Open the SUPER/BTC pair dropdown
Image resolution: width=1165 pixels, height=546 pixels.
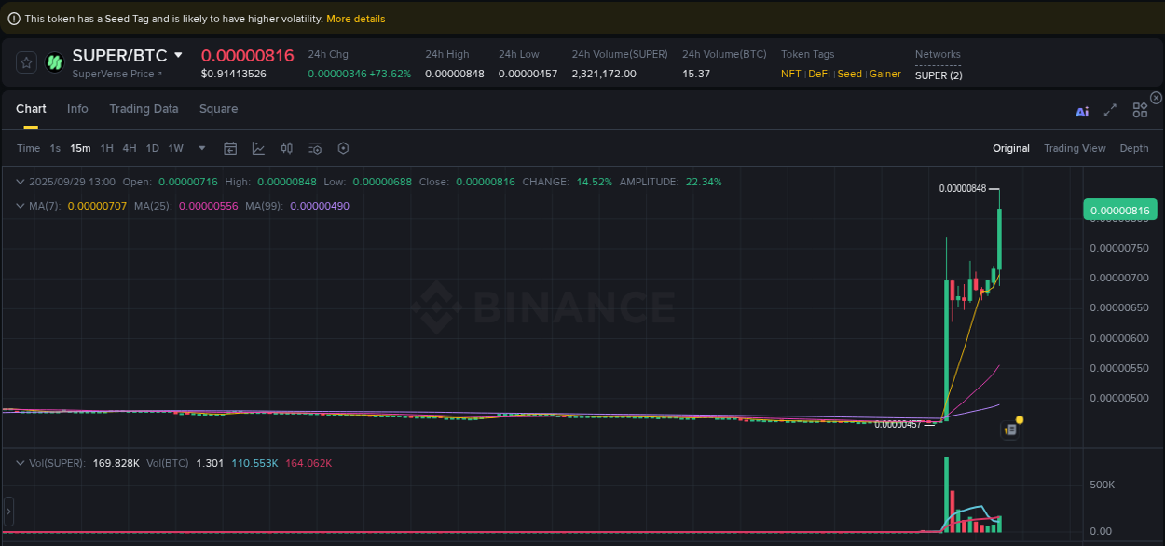(180, 55)
